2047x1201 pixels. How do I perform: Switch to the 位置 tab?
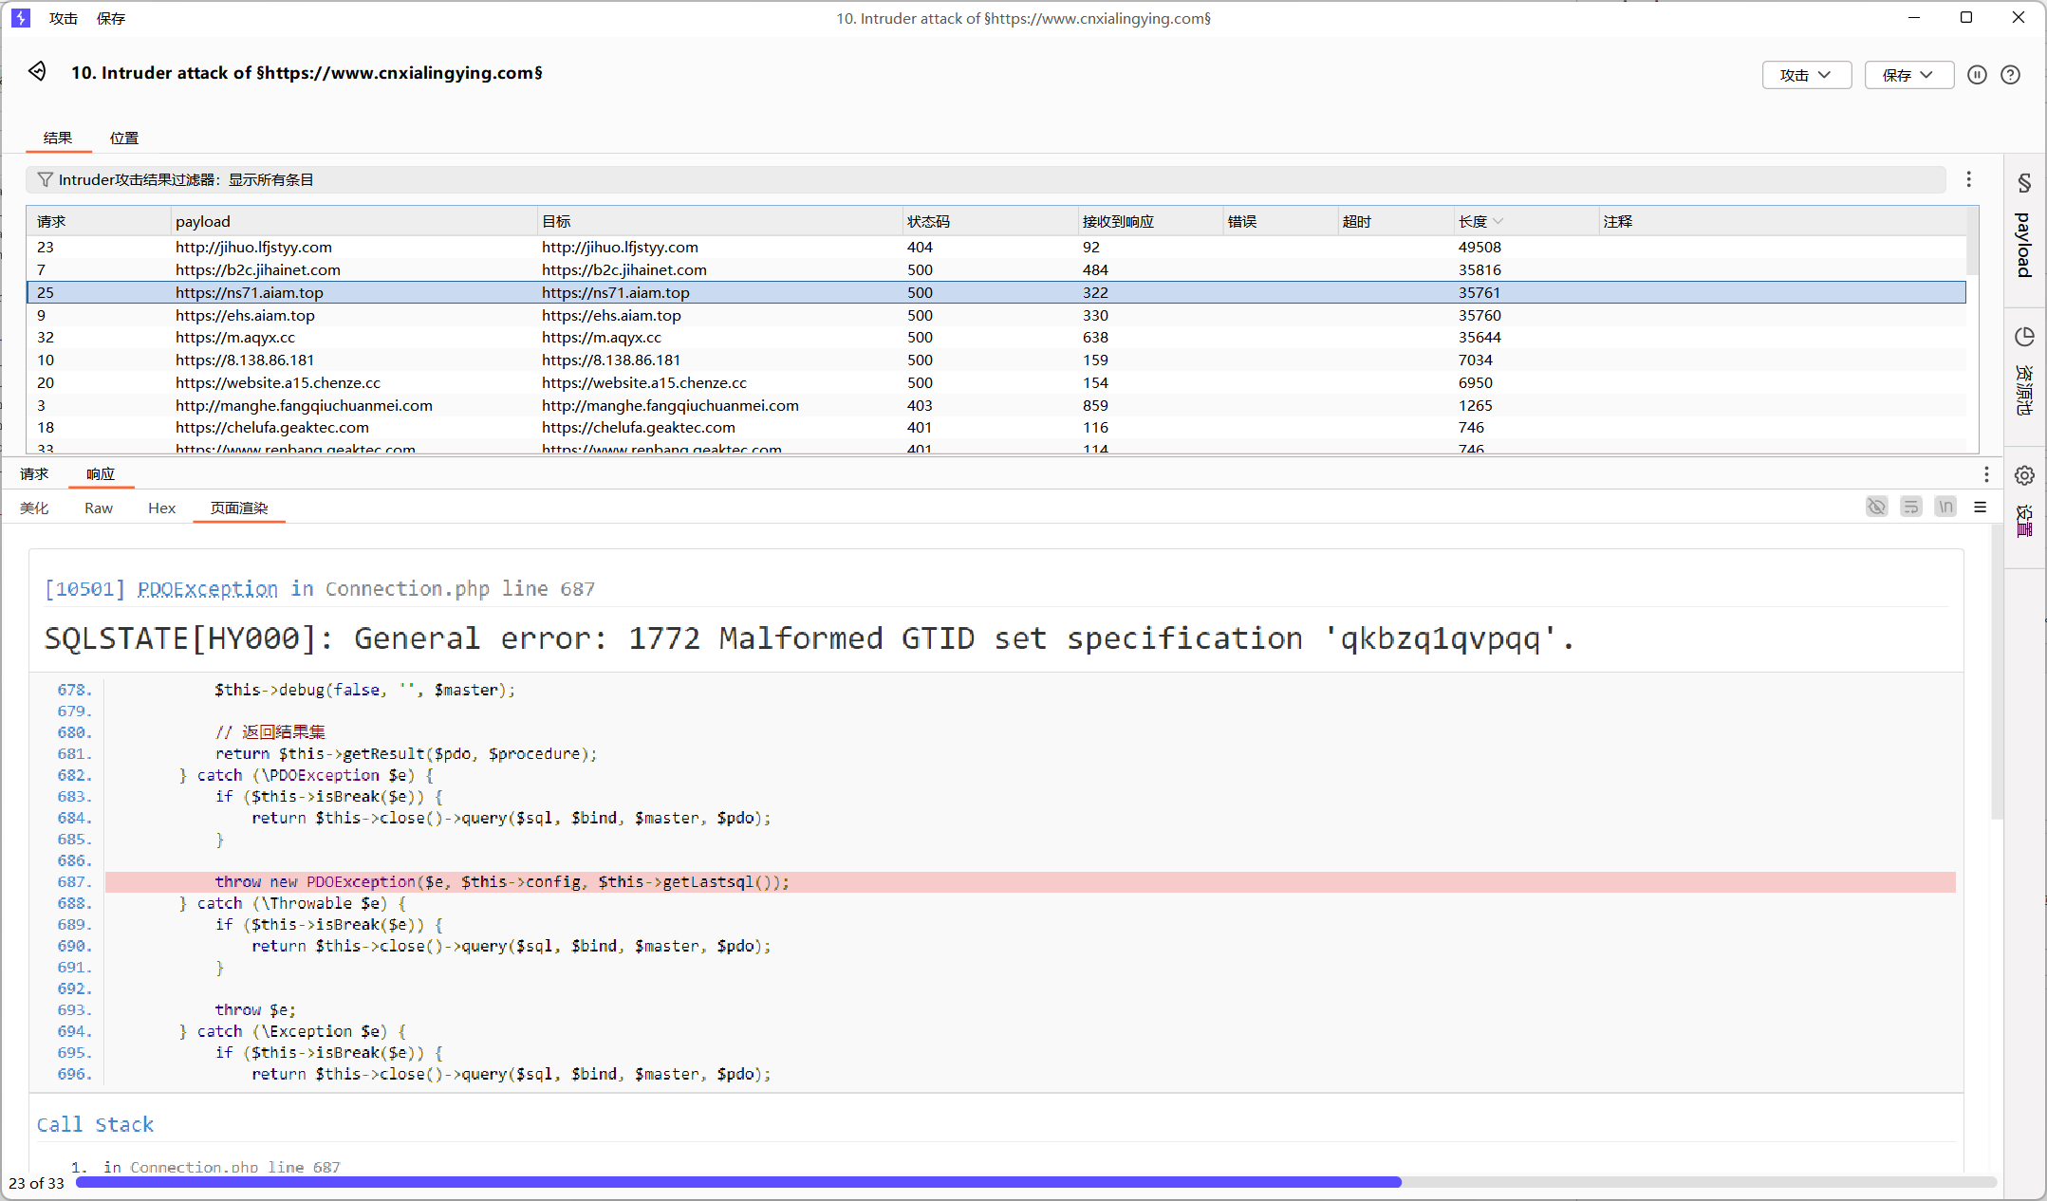(123, 138)
